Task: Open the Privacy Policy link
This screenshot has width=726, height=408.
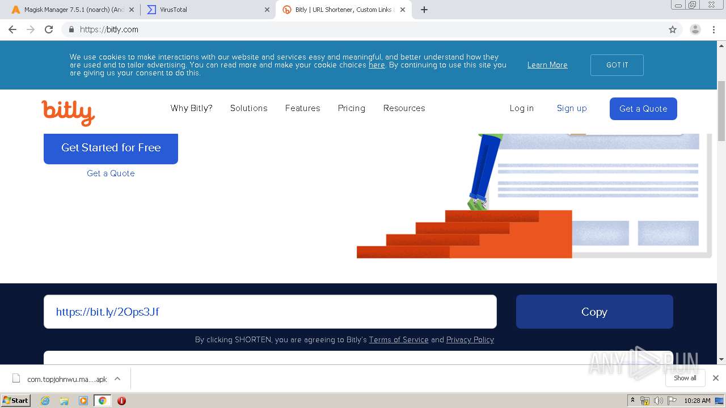Action: pos(470,339)
